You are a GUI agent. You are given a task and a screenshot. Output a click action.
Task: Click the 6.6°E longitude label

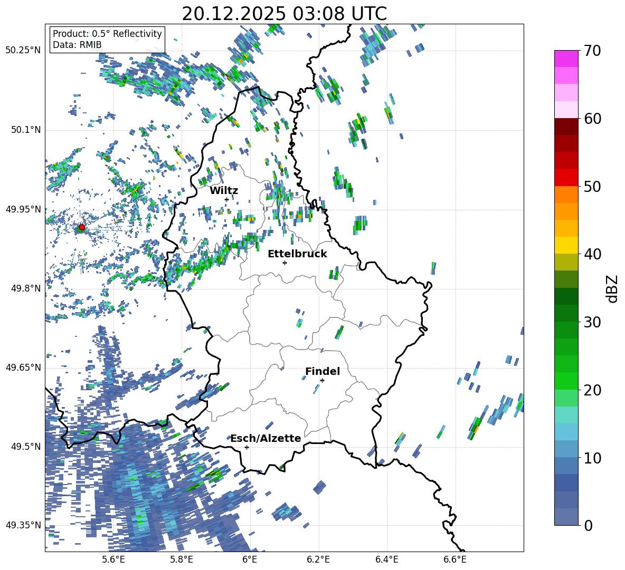pyautogui.click(x=455, y=559)
